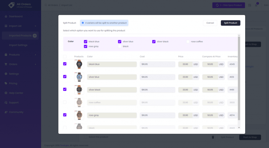Viewport: 269px width, 148px height.
Task: Click the All Orders breadcrumb link
Action: point(53,5)
